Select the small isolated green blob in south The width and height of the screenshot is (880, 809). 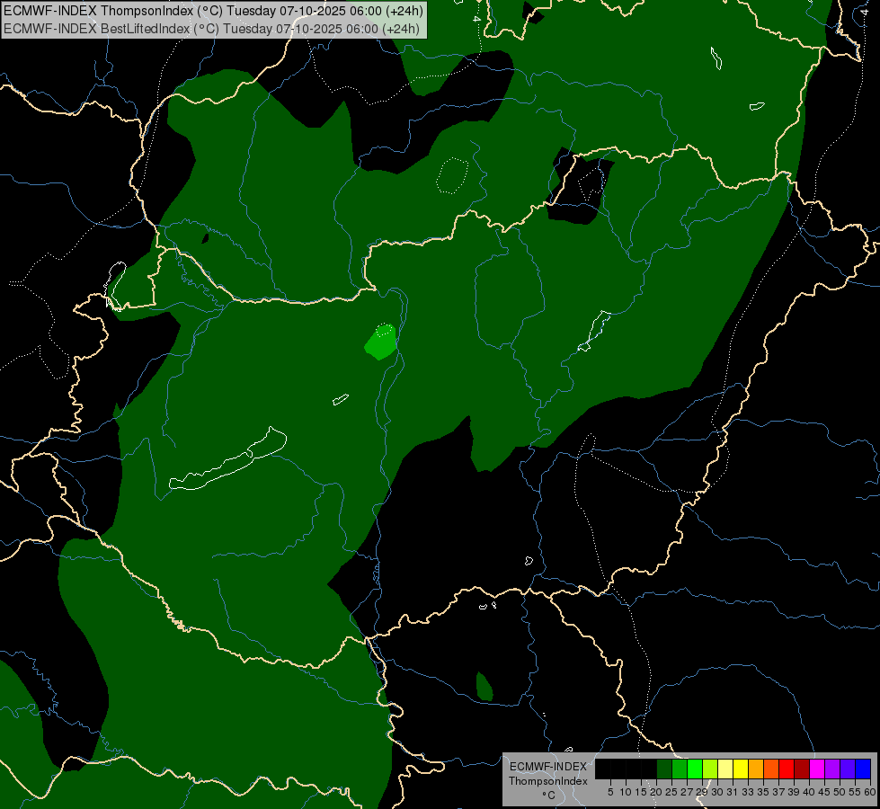pyautogui.click(x=484, y=687)
